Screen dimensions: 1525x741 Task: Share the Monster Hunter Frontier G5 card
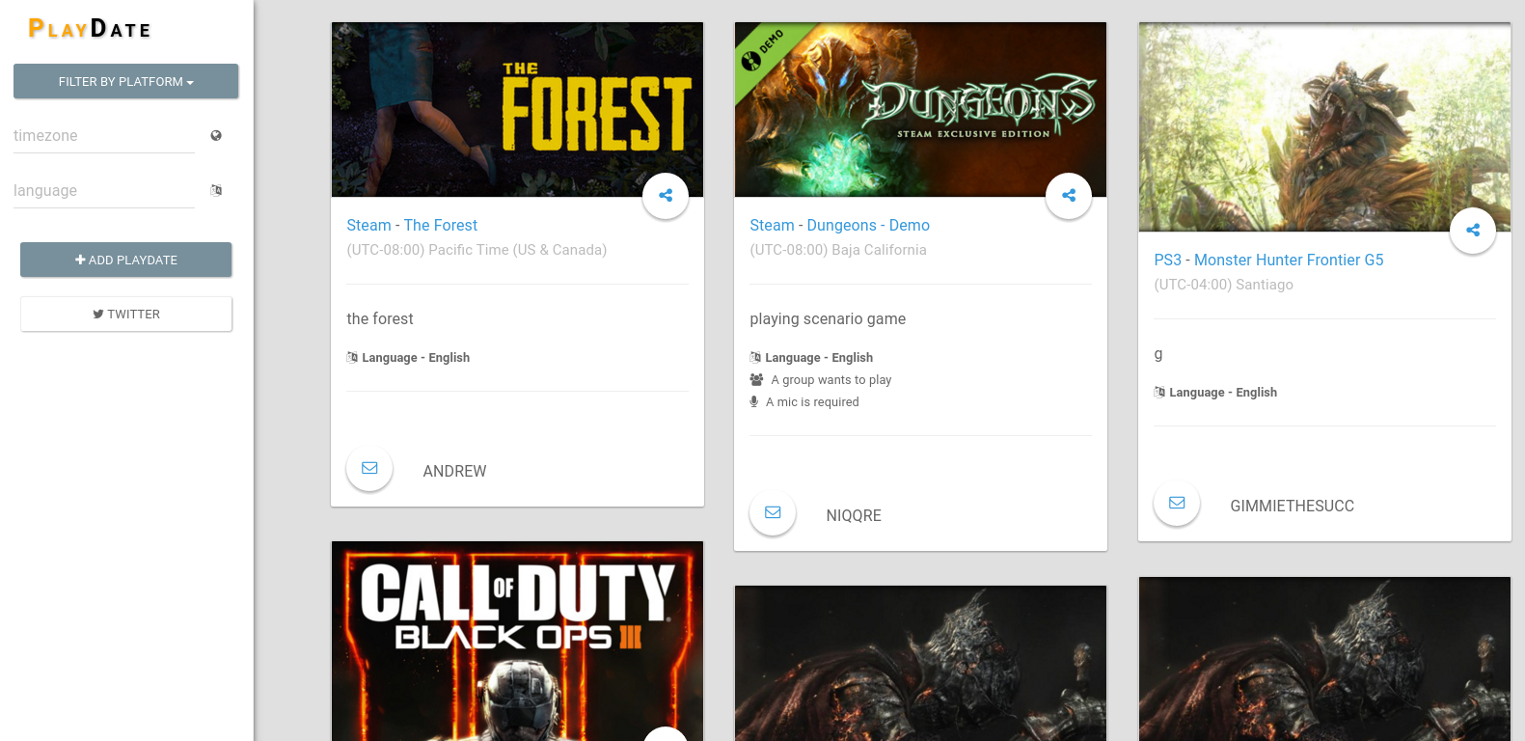pyautogui.click(x=1473, y=230)
